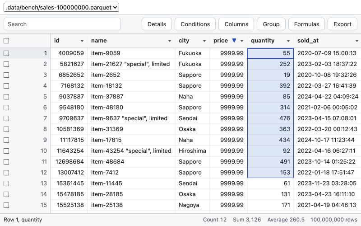This screenshot has height=226, width=361.
Task: Click id cell 10581369
Action: click(69, 129)
